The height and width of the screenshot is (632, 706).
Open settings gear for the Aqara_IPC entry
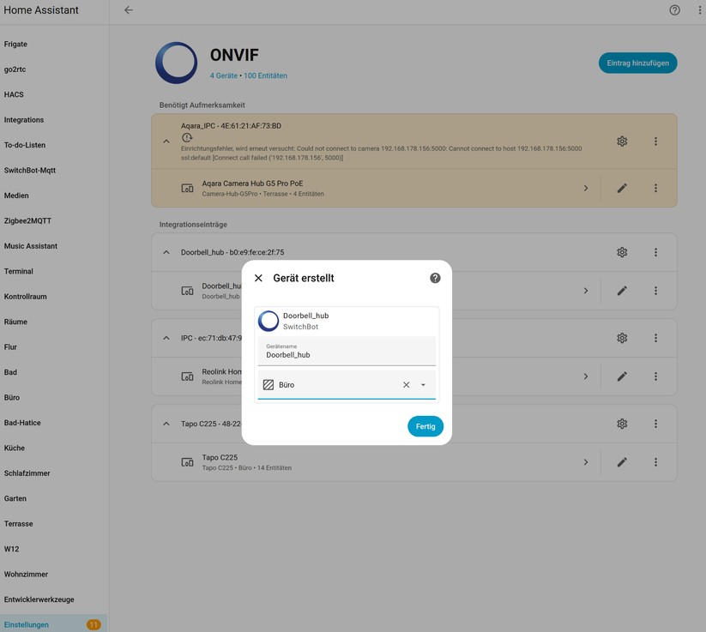pos(621,141)
